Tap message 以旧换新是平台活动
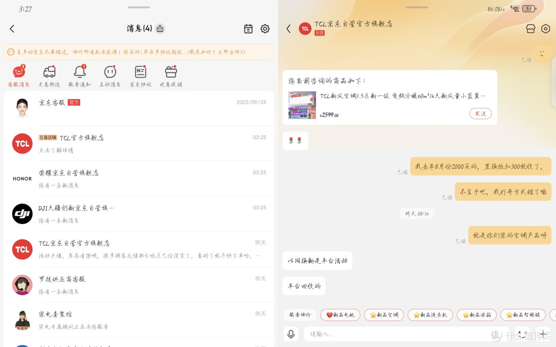 [317, 261]
